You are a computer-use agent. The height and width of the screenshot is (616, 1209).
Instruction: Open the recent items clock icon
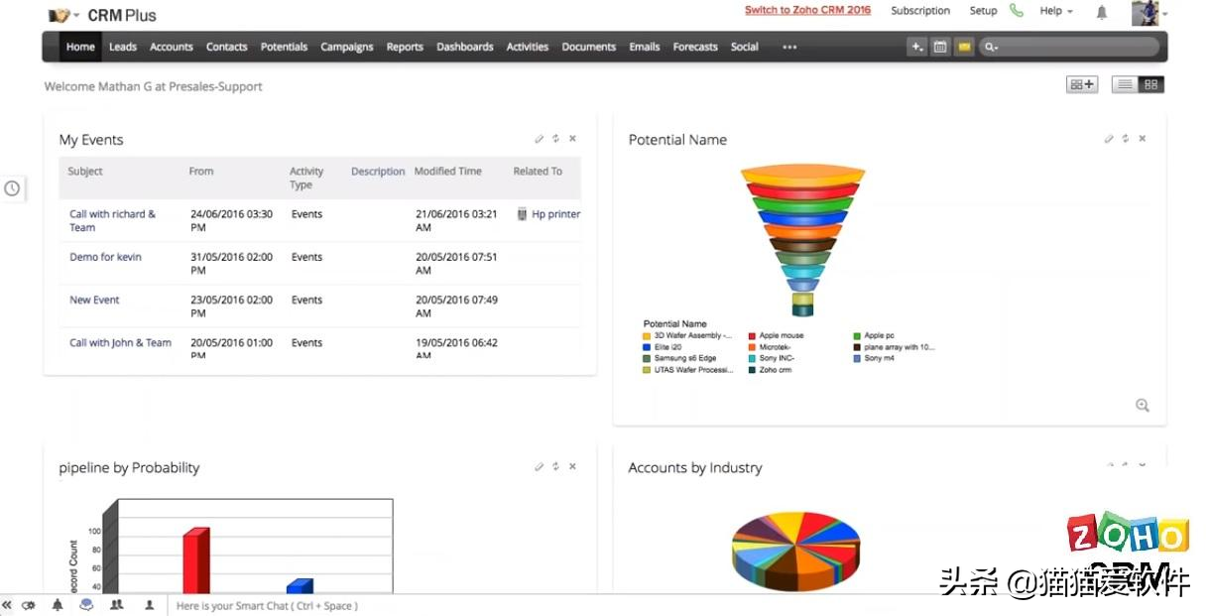coord(12,188)
